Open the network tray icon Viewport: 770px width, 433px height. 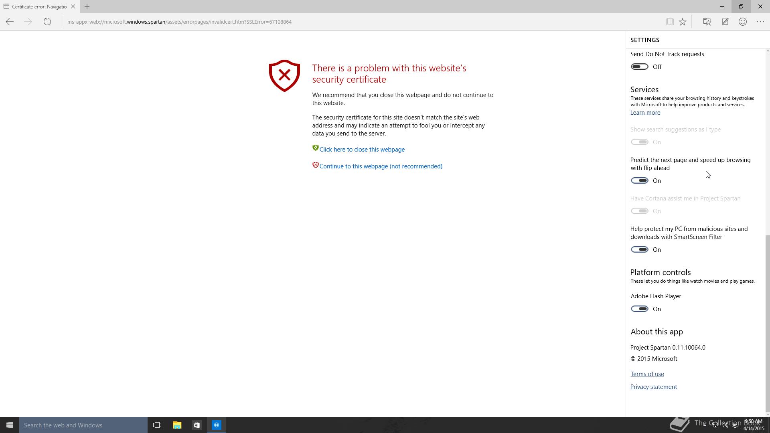tap(715, 425)
